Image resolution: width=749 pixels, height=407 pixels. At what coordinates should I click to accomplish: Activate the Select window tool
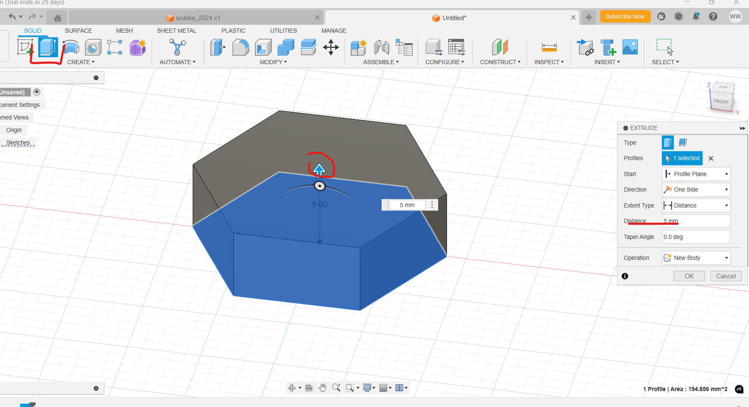pyautogui.click(x=664, y=47)
